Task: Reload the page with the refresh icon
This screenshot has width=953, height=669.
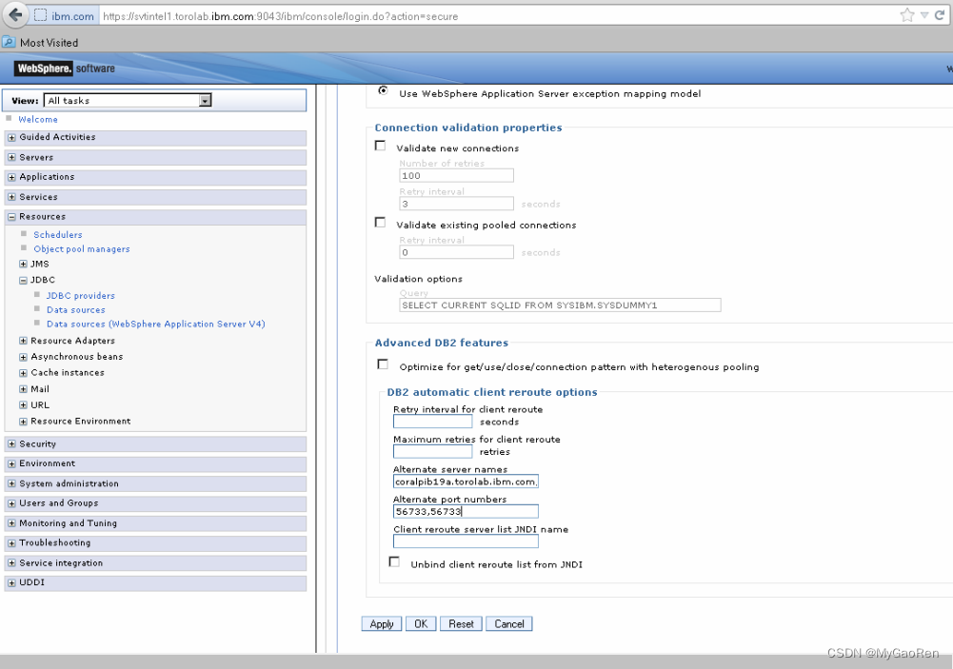Action: click(941, 14)
